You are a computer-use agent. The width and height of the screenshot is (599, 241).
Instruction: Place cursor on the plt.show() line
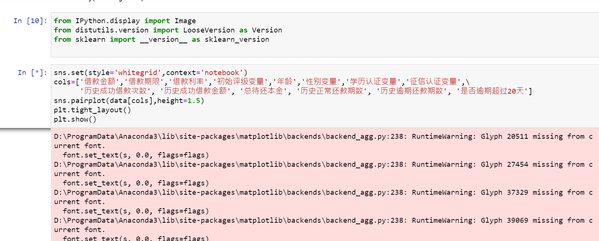click(75, 119)
